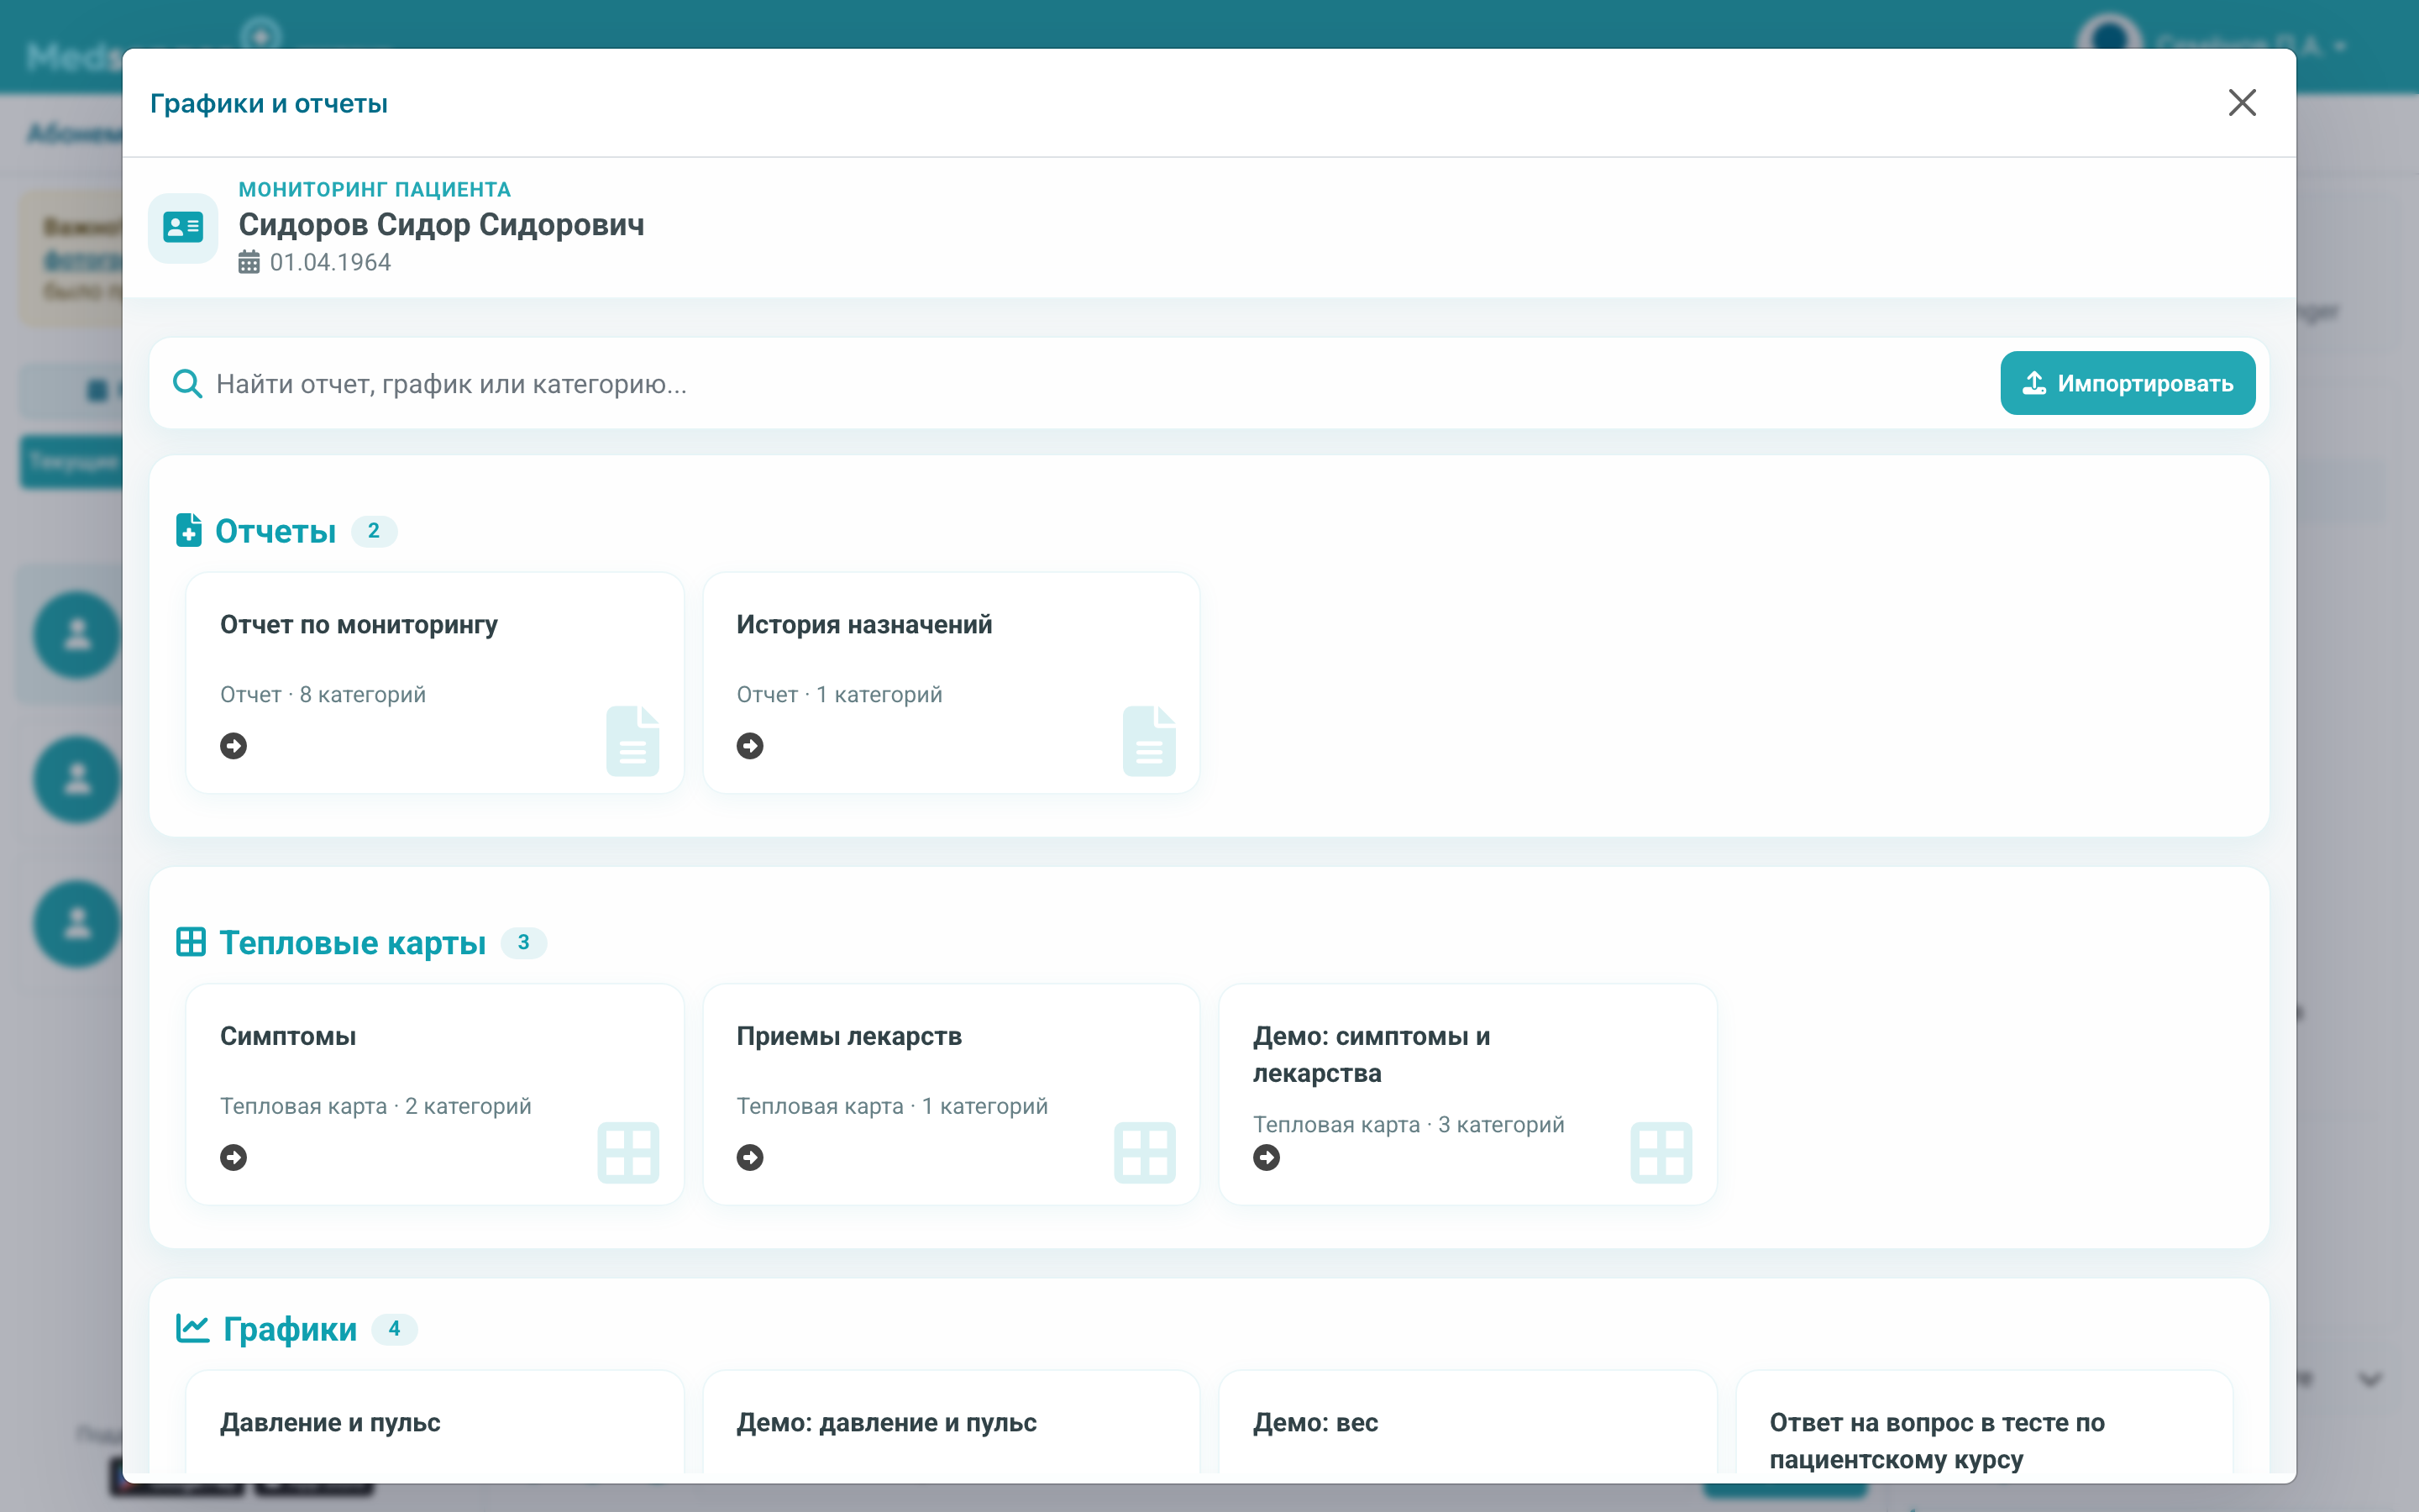Click the Тепловые карты count badge 3
The width and height of the screenshot is (2419, 1512).
[x=522, y=942]
